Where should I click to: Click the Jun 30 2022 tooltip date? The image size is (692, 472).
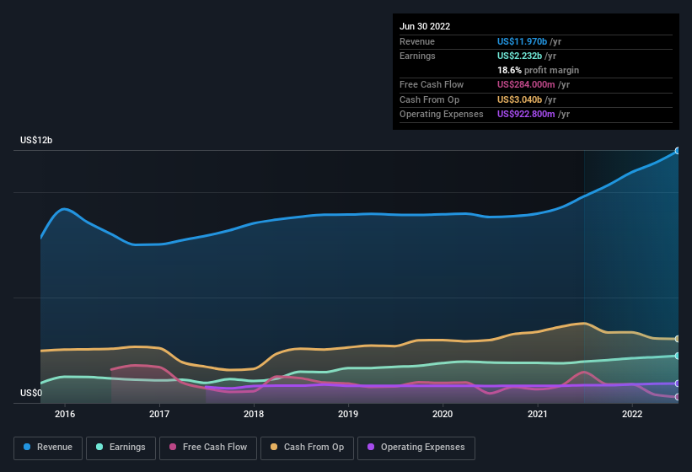coord(425,26)
